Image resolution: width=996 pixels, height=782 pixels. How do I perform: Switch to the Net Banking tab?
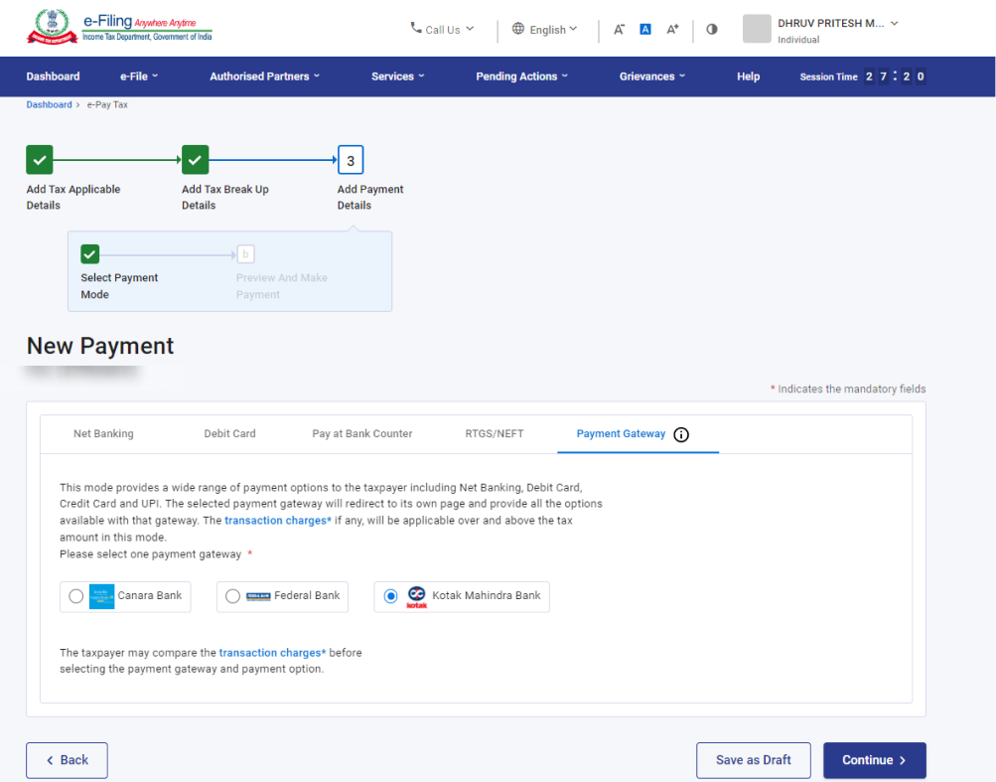pos(103,433)
